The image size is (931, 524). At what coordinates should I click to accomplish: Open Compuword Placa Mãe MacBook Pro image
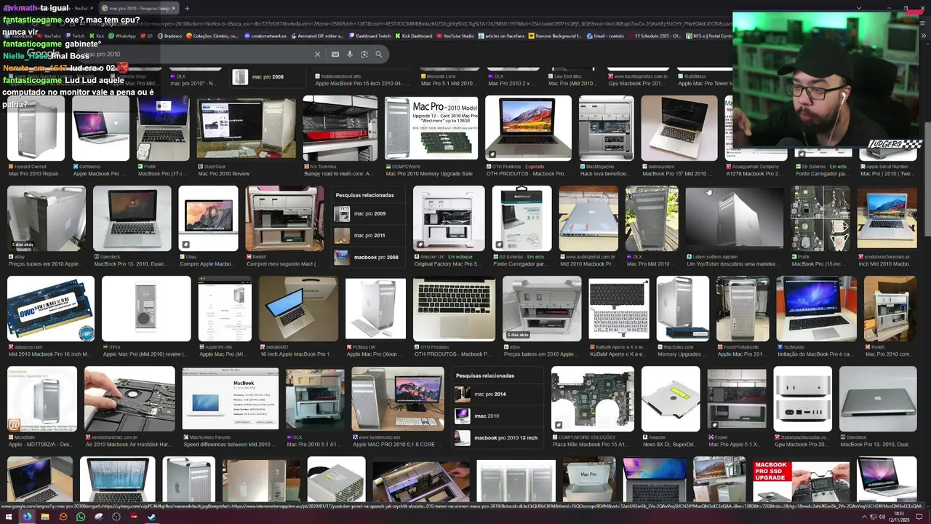593,400
